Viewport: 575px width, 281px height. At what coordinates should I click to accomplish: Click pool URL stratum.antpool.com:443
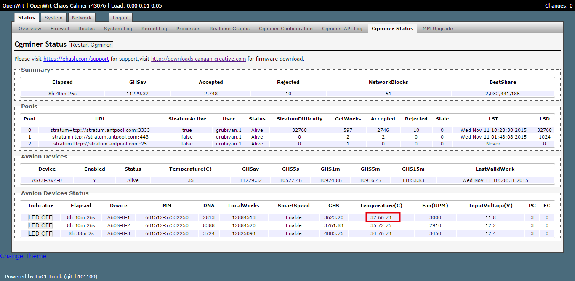coord(100,137)
